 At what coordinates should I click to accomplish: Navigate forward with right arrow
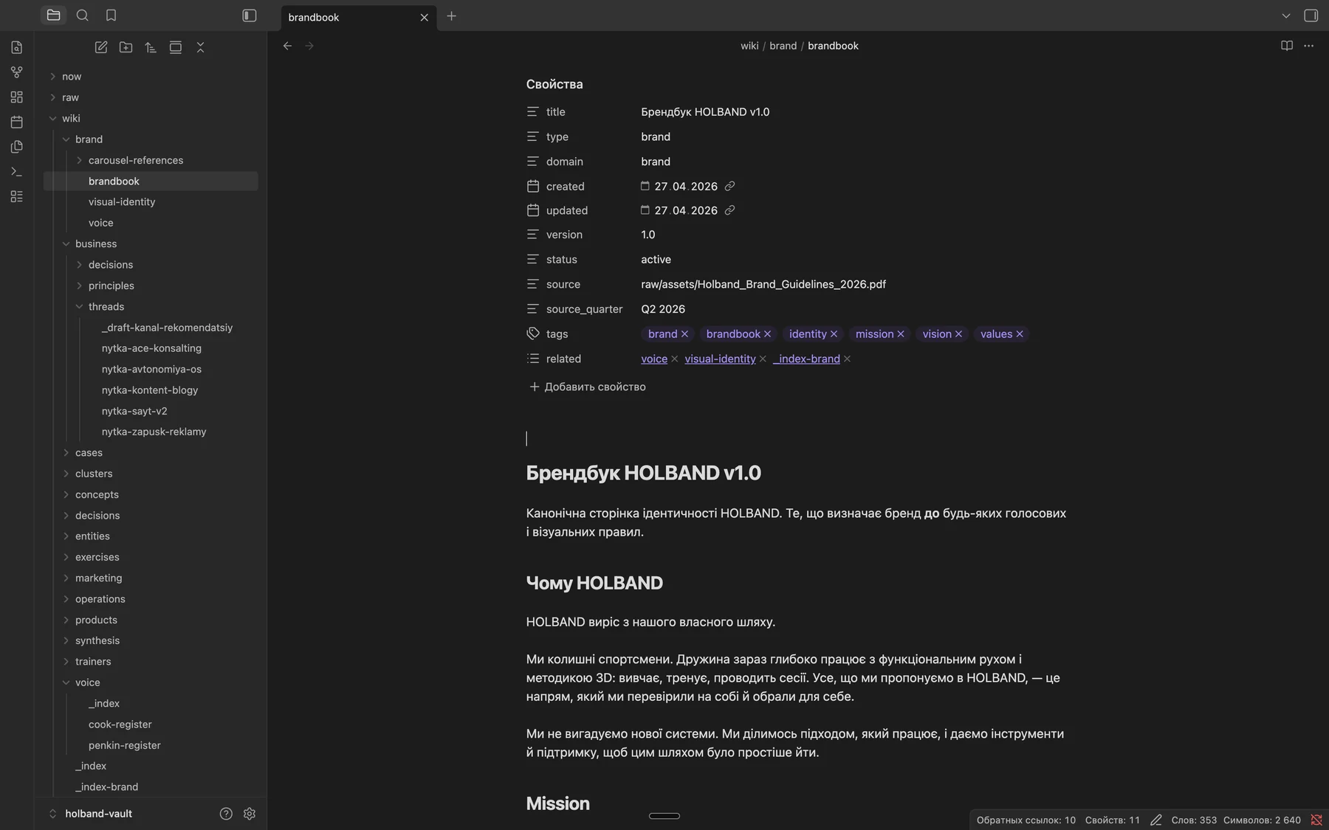(309, 46)
